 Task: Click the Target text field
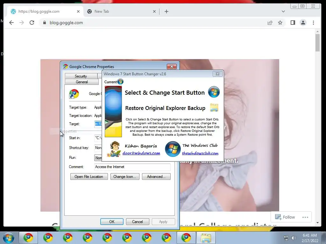click(x=98, y=124)
